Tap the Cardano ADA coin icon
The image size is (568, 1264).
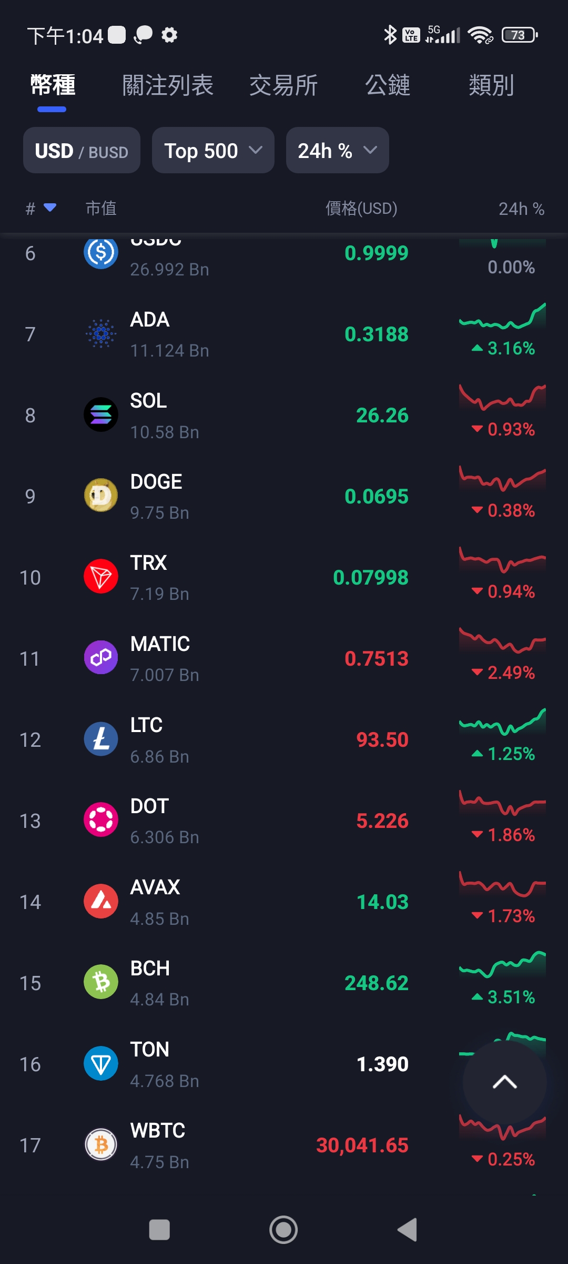101,333
